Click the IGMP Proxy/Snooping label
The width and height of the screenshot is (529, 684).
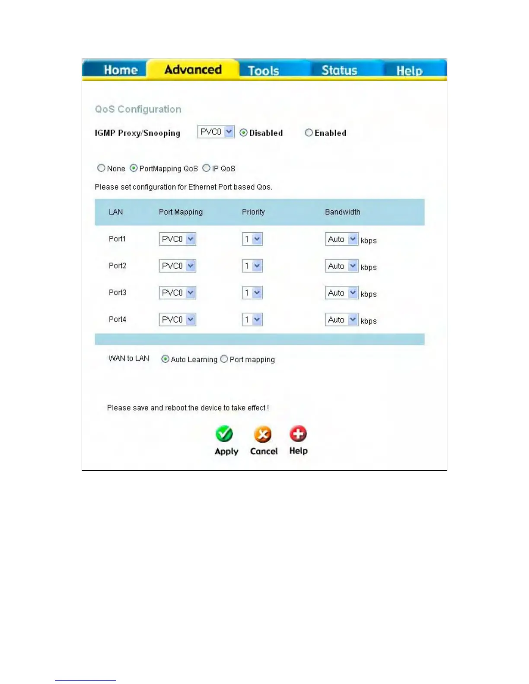(137, 133)
